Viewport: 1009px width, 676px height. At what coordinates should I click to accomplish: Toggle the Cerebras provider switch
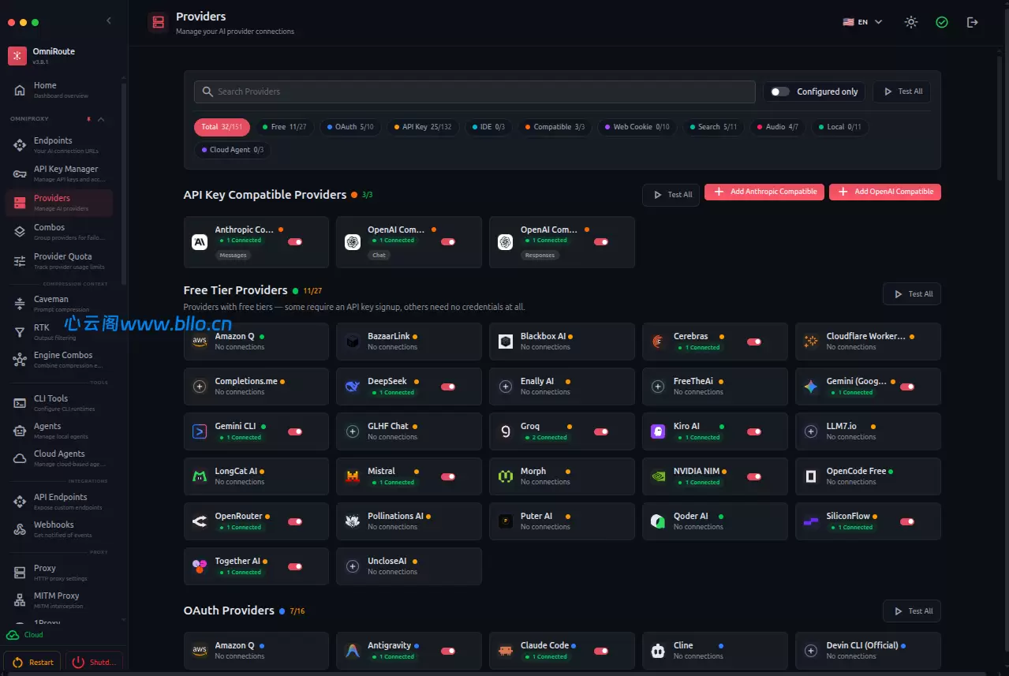pyautogui.click(x=754, y=342)
